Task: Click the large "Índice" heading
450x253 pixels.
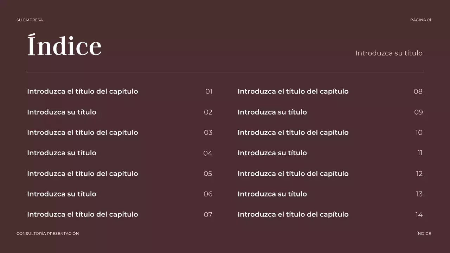Action: pyautogui.click(x=64, y=46)
